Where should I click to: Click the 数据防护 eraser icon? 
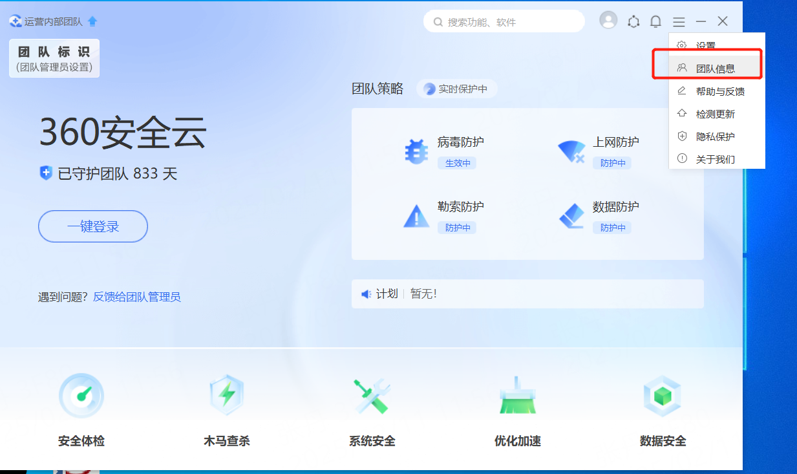click(571, 216)
